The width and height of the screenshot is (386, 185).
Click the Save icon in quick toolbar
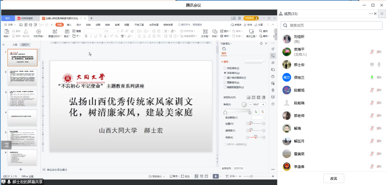21,25
